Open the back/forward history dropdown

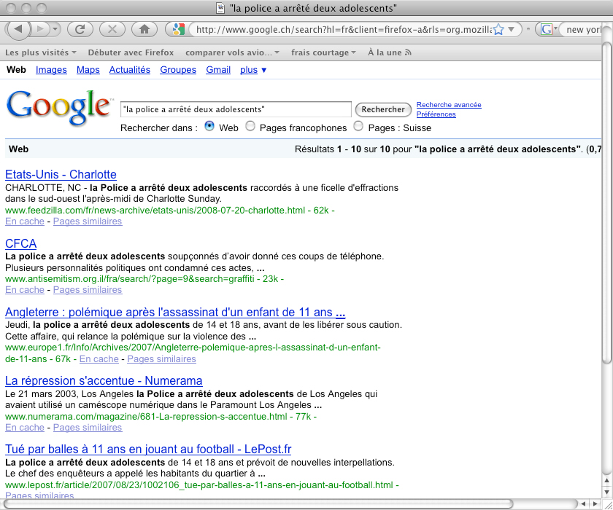click(55, 29)
